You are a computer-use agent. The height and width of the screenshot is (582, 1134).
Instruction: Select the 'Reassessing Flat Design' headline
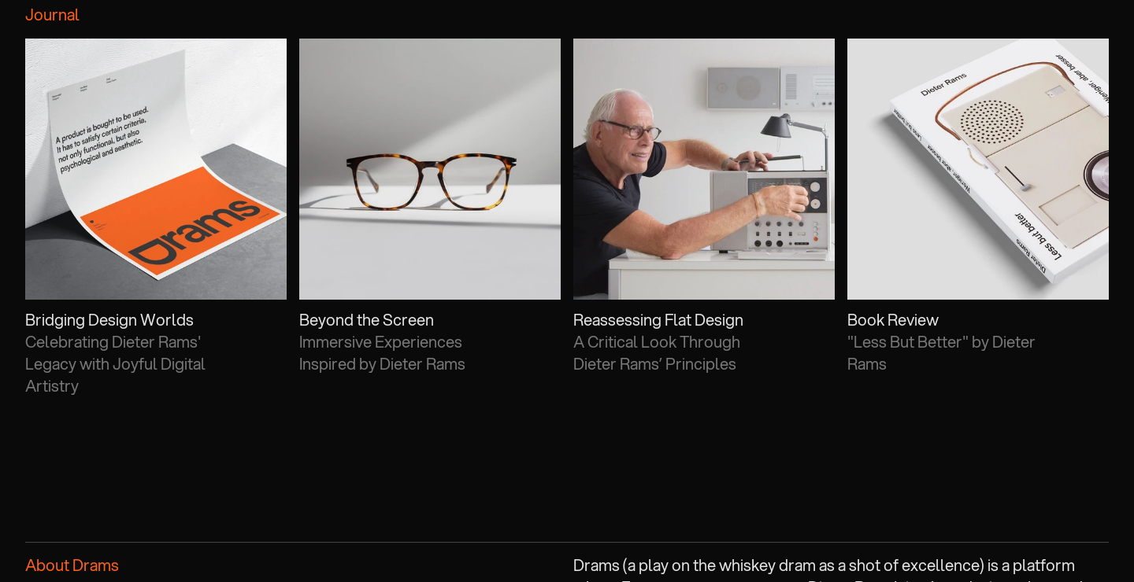coord(658,320)
